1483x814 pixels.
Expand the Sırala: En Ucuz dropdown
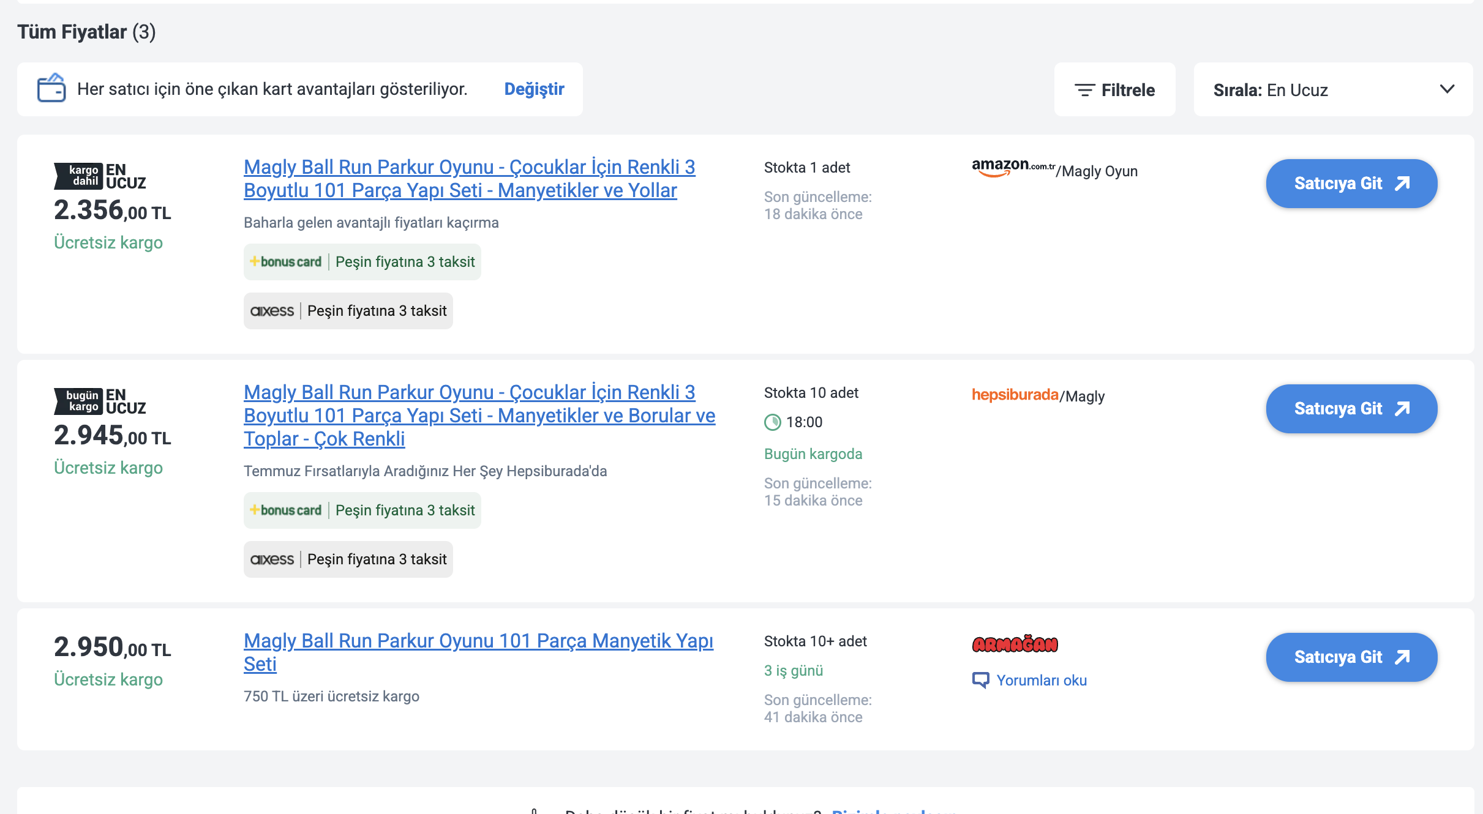1333,89
